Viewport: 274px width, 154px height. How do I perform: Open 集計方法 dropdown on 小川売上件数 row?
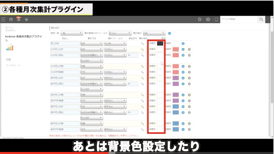click(91, 66)
